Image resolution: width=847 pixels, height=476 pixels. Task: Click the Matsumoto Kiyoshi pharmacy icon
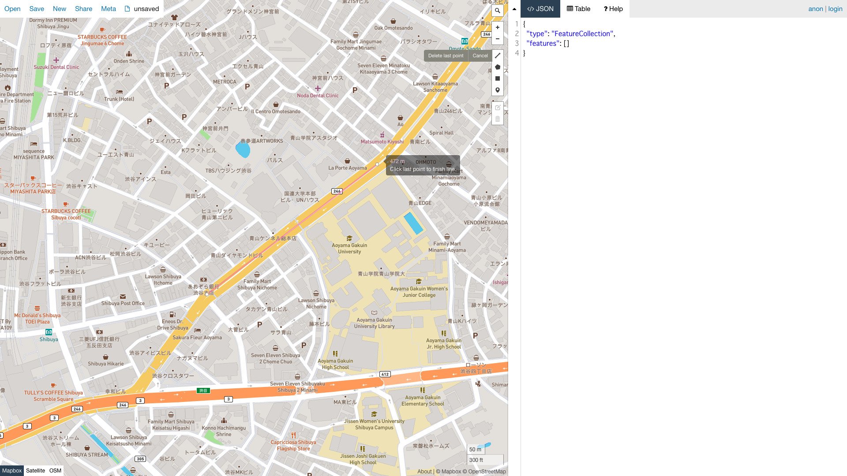pos(382,135)
